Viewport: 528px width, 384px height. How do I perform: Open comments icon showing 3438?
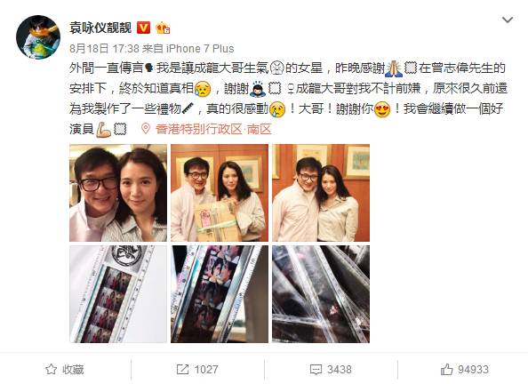pos(331,370)
